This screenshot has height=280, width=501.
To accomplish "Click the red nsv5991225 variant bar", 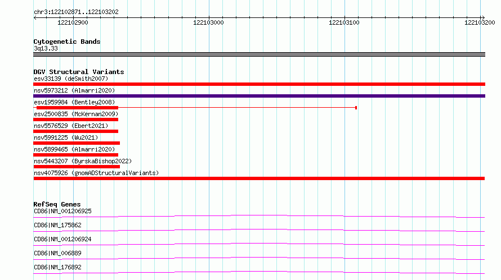I will pyautogui.click(x=77, y=143).
